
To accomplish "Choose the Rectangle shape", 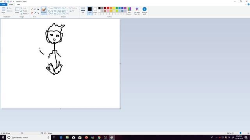I will [x=57, y=8].
